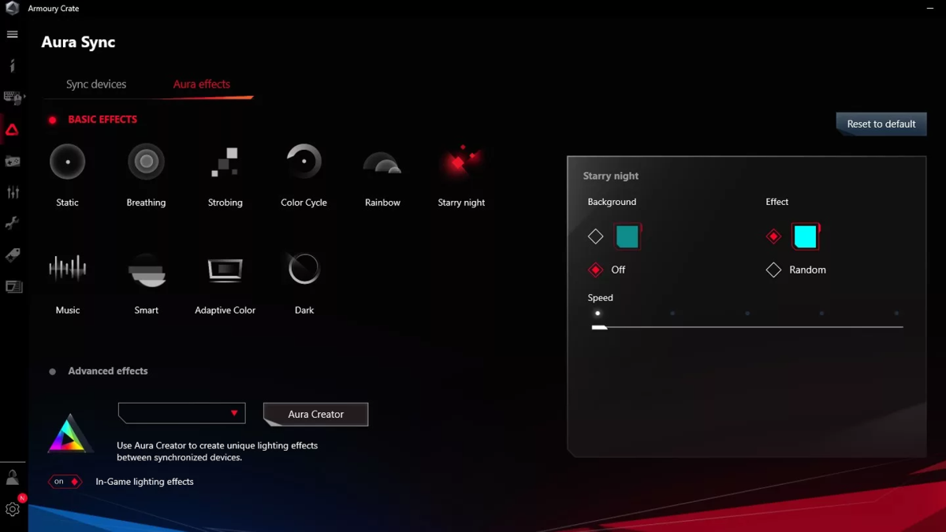Select the Strobing effect
The height and width of the screenshot is (532, 946).
[225, 162]
